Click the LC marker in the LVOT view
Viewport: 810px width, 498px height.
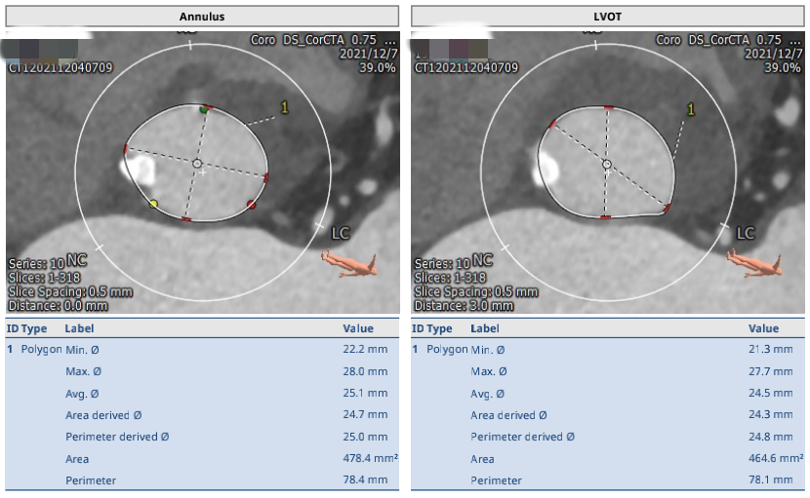(x=745, y=234)
